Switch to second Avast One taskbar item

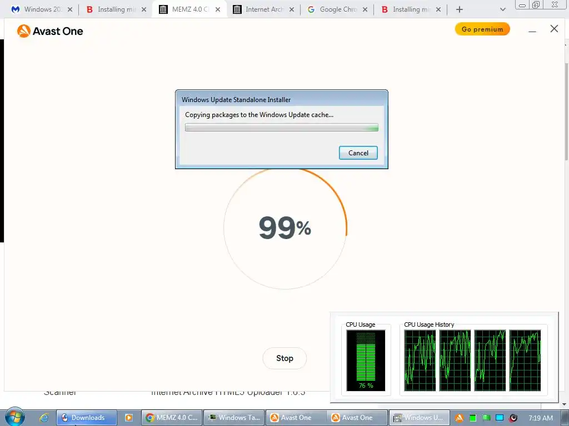(357, 418)
